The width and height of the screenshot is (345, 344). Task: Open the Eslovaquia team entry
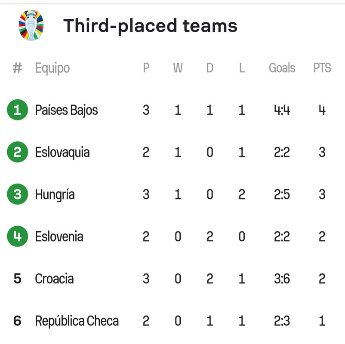tap(62, 152)
